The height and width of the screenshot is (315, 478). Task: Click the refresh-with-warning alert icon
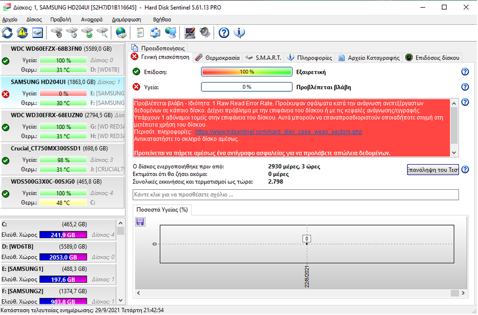tap(22, 32)
